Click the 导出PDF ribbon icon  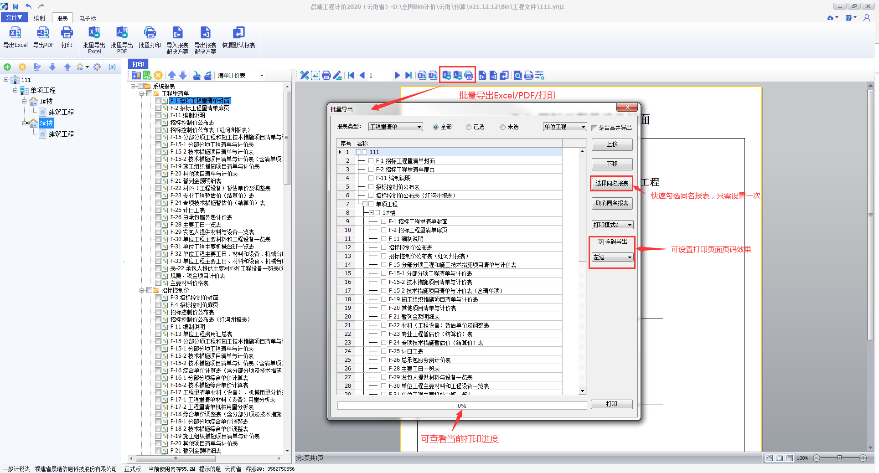[43, 37]
